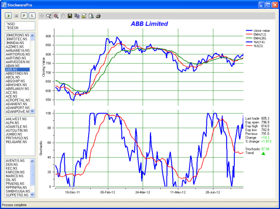
Task: Save chart with floppy disk icon
Action: (70, 16)
